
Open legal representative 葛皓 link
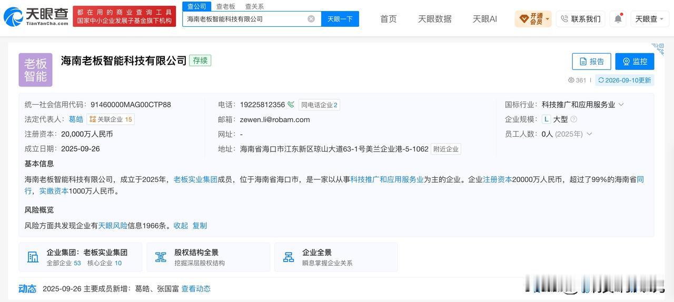76,119
